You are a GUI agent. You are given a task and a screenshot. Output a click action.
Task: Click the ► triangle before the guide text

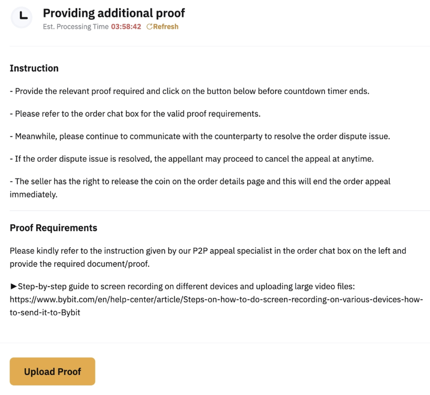click(13, 286)
